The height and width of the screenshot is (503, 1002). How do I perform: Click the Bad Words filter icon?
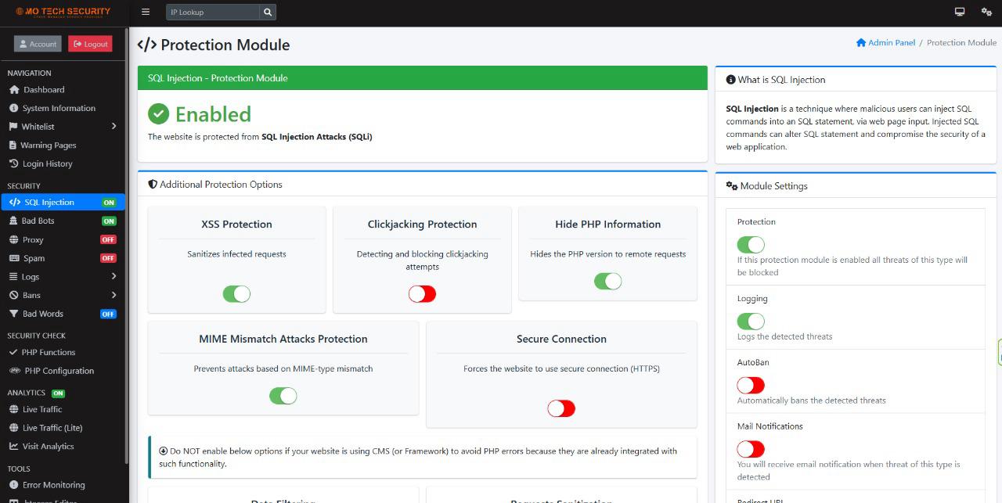(13, 314)
